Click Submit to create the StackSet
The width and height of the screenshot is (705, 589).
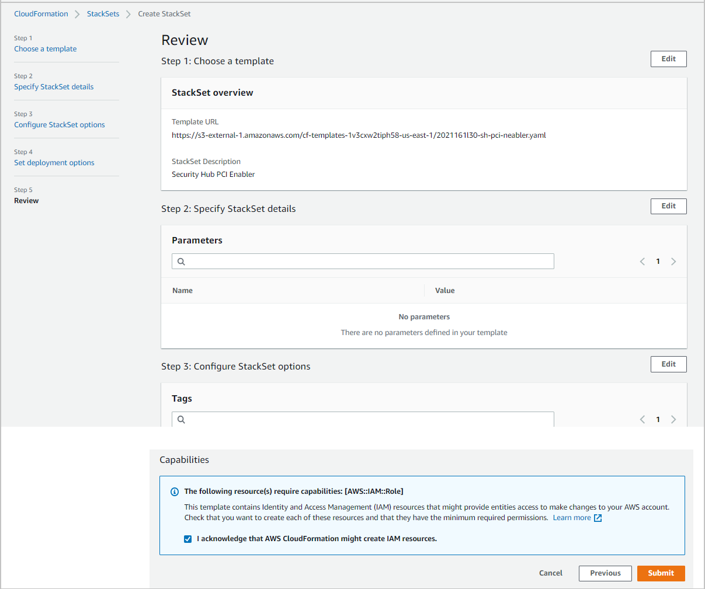point(661,573)
